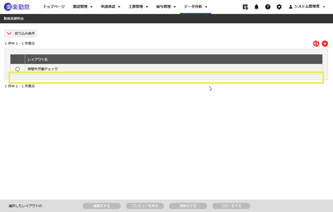Image resolution: width=333 pixels, height=212 pixels.
Task: Open the トップページ menu item
Action: 54,6
